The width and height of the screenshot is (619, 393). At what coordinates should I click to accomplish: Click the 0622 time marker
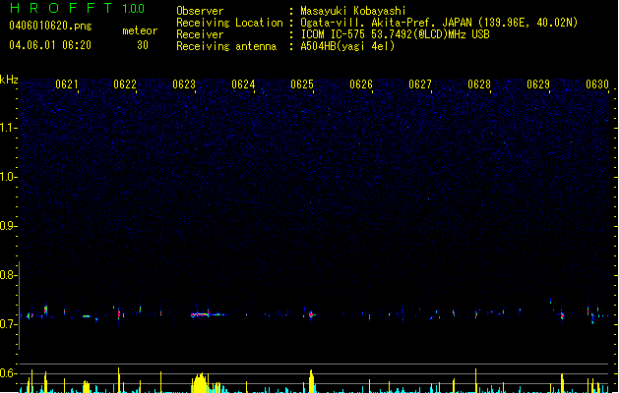point(125,84)
